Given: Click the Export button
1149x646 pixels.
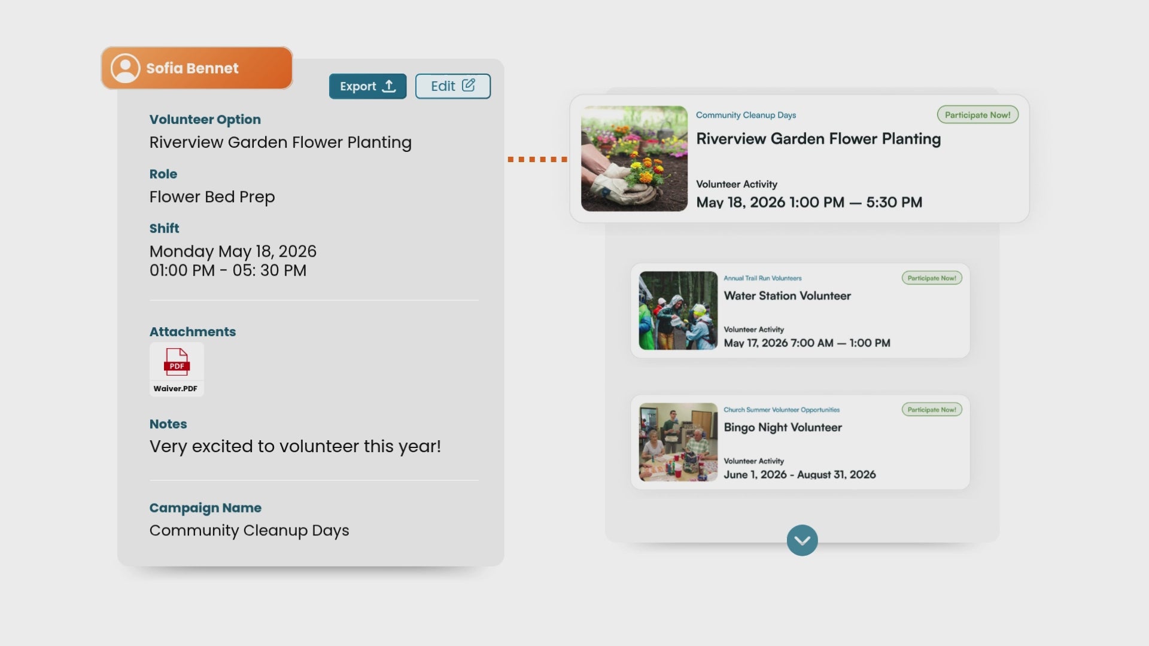Looking at the screenshot, I should click(367, 86).
